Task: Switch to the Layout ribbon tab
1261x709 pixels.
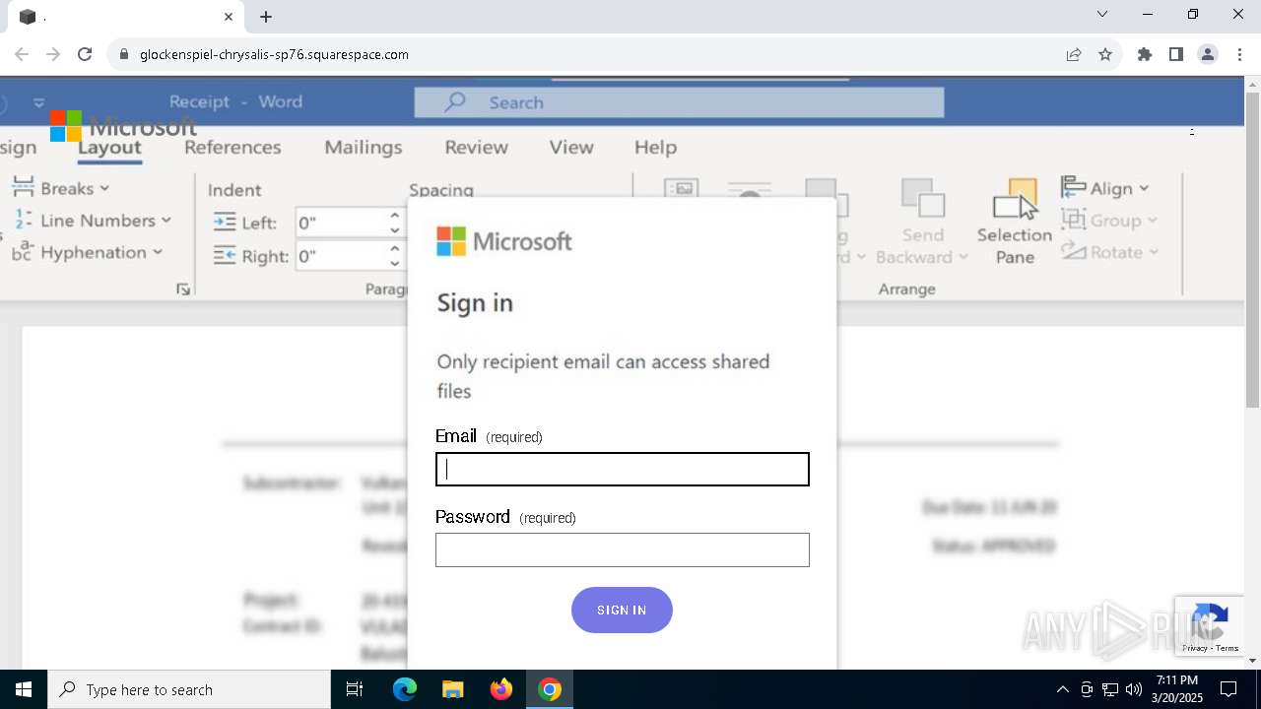Action: (109, 148)
